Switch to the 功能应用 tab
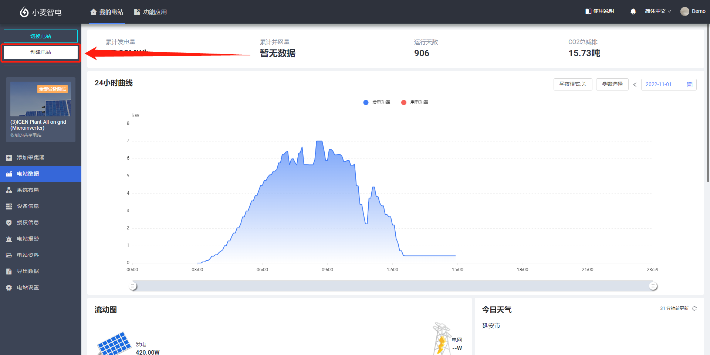710x355 pixels. tap(151, 12)
